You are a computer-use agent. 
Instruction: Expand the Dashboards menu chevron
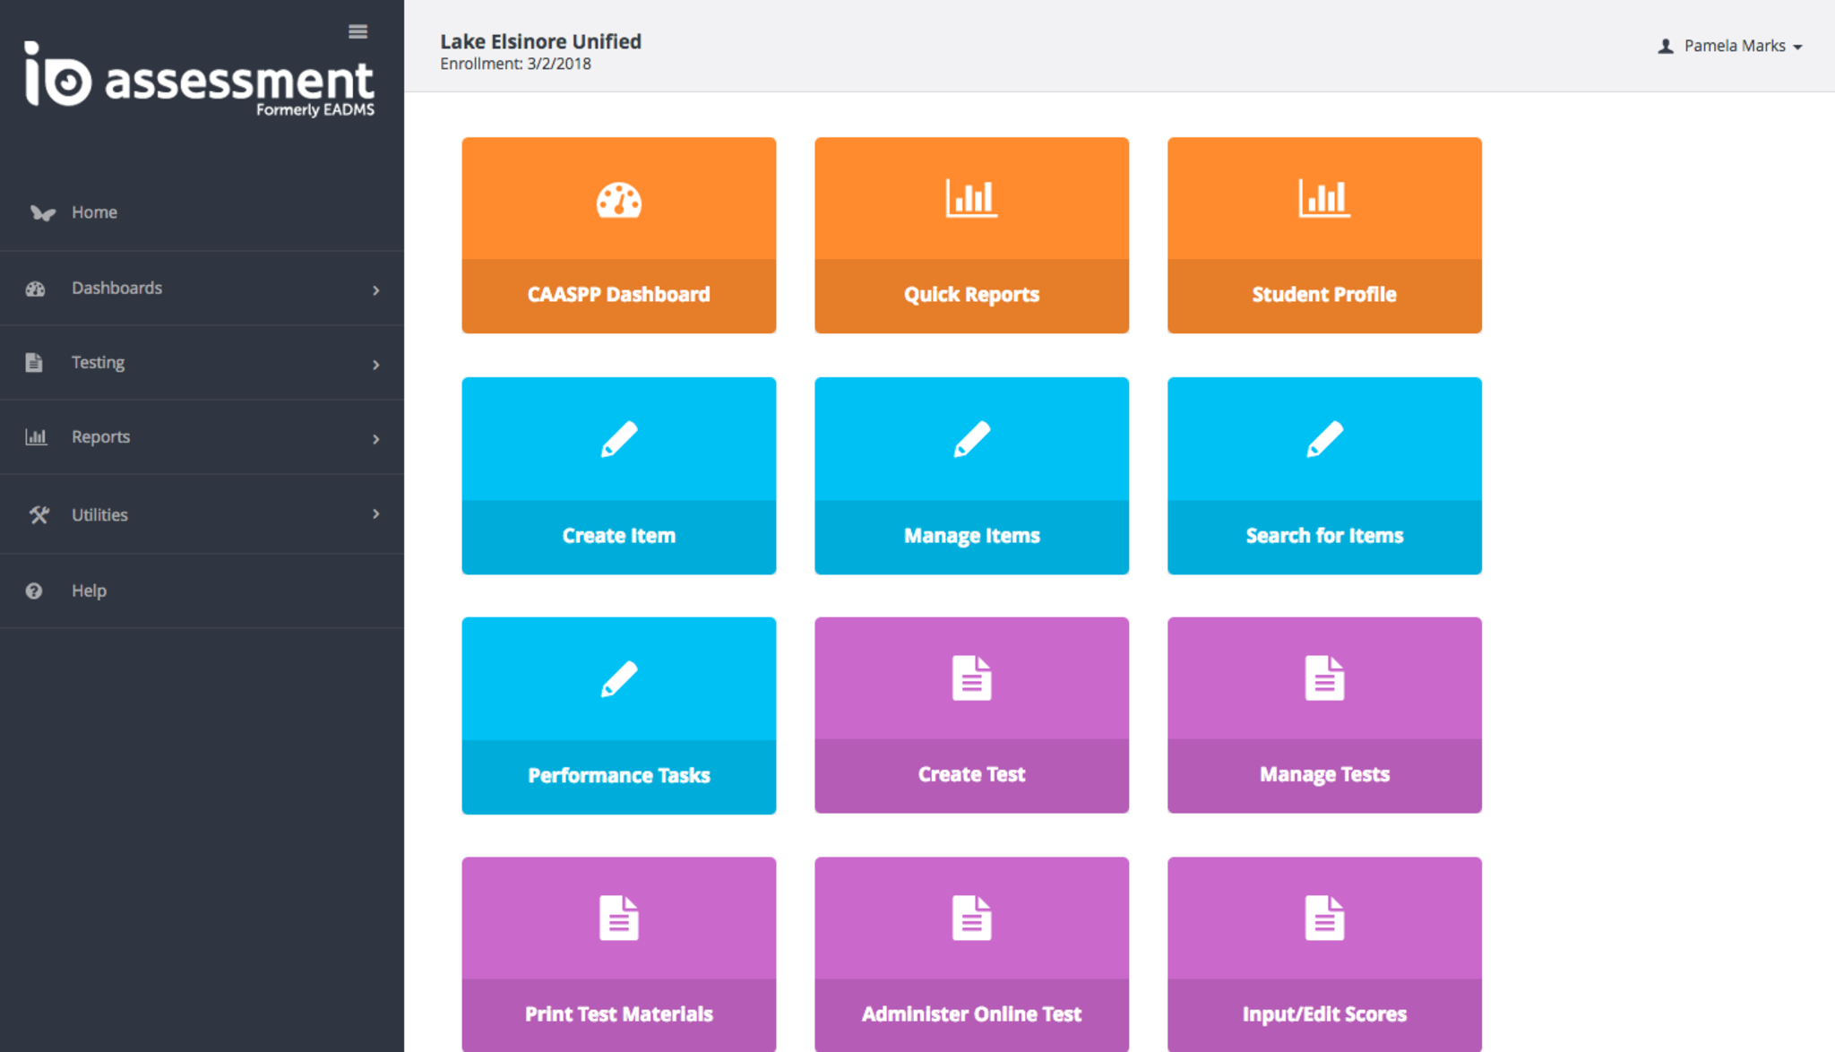(376, 290)
